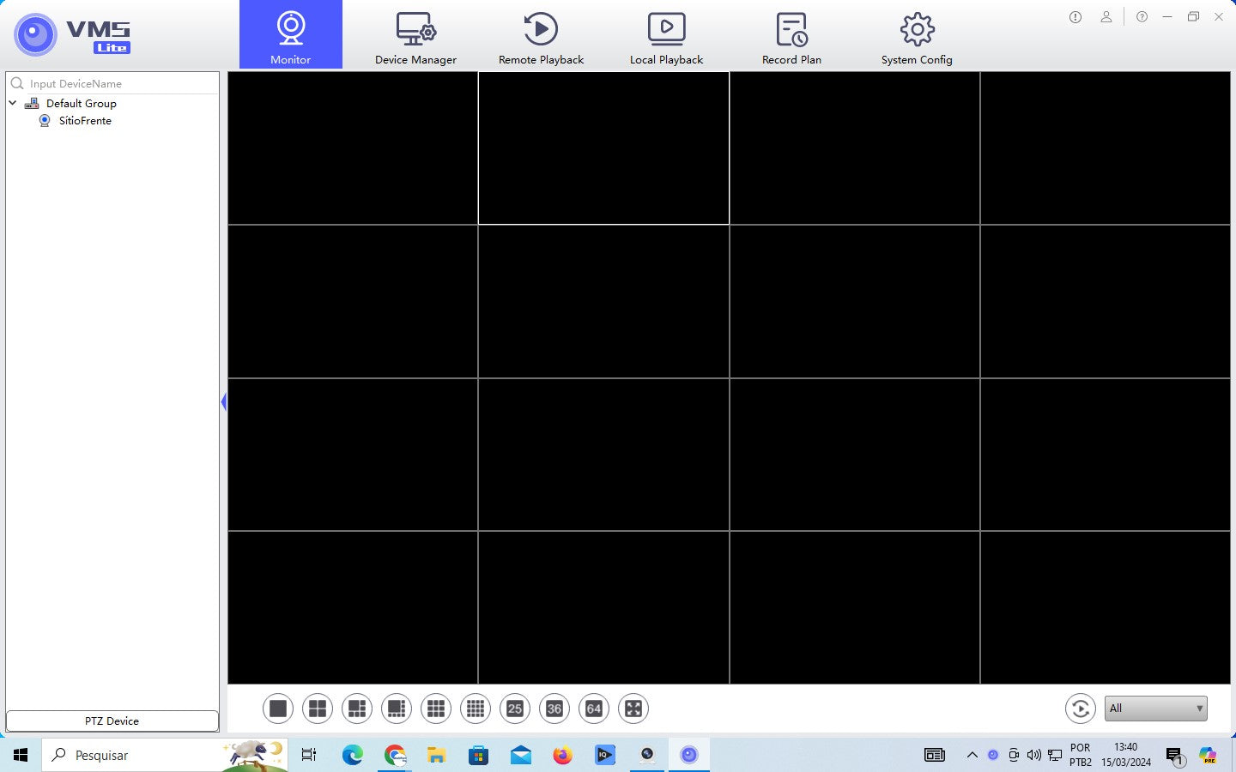
Task: Click the PTZ Device button
Action: 112,721
